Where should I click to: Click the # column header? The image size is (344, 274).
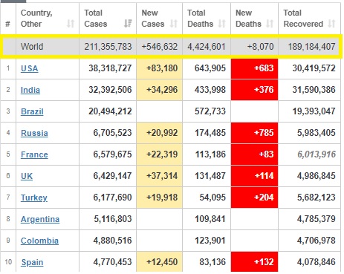(x=8, y=24)
